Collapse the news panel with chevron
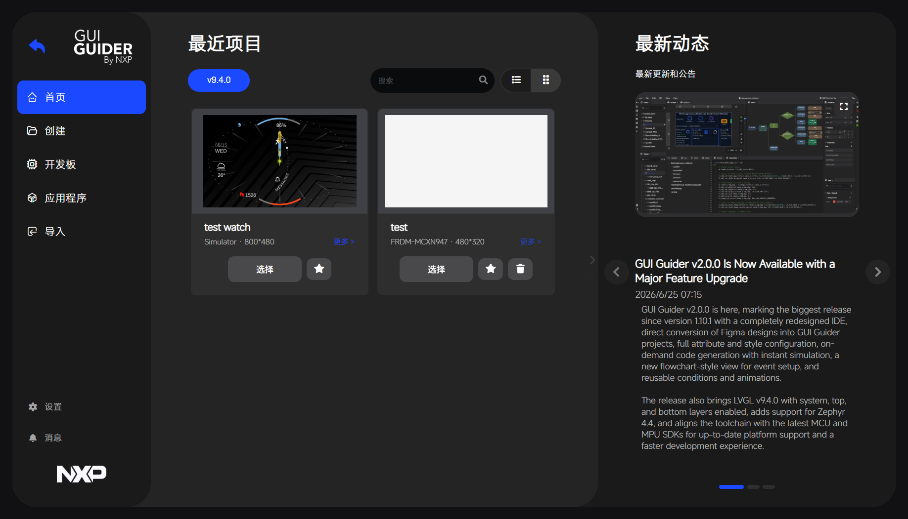The image size is (908, 519). tap(592, 260)
